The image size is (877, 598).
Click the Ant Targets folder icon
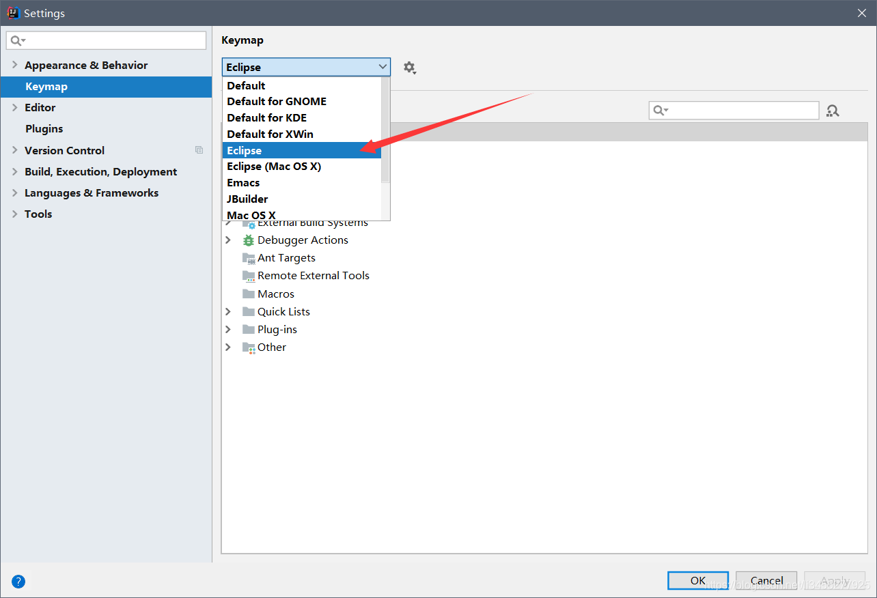click(249, 258)
